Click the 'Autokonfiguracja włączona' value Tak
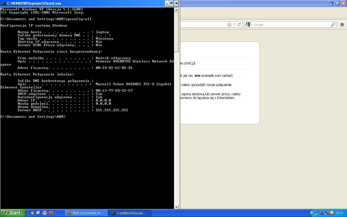This screenshot has width=347, height=217. [x=99, y=97]
